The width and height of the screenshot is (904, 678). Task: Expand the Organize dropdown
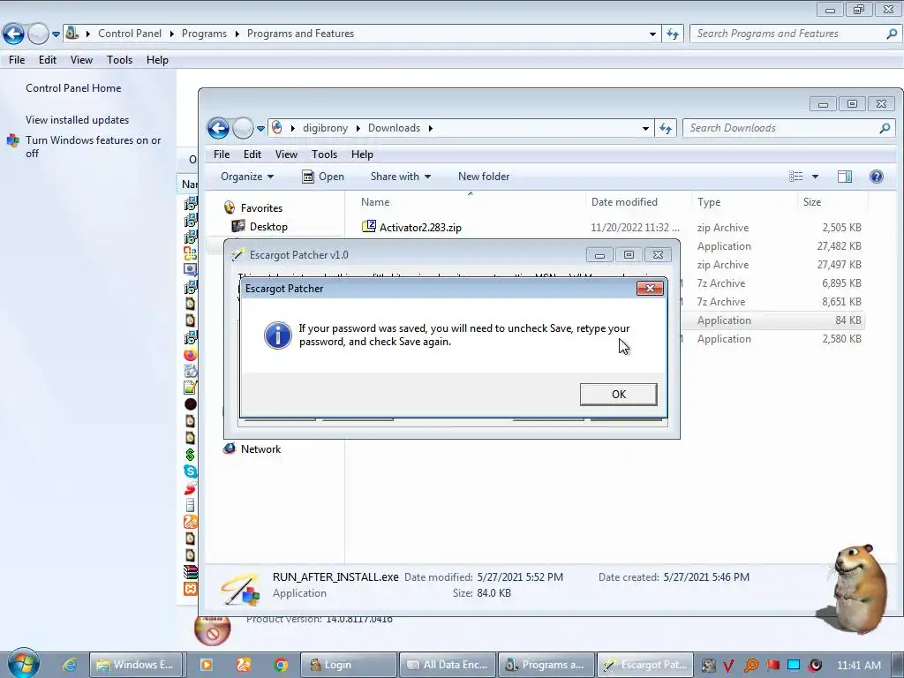247,177
